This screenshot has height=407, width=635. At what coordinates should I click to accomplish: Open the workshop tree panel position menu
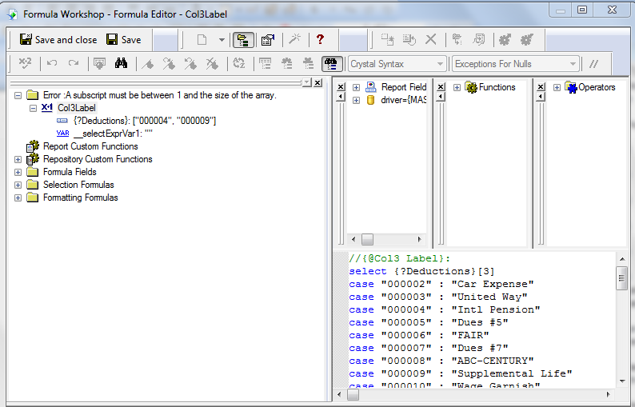(307, 82)
